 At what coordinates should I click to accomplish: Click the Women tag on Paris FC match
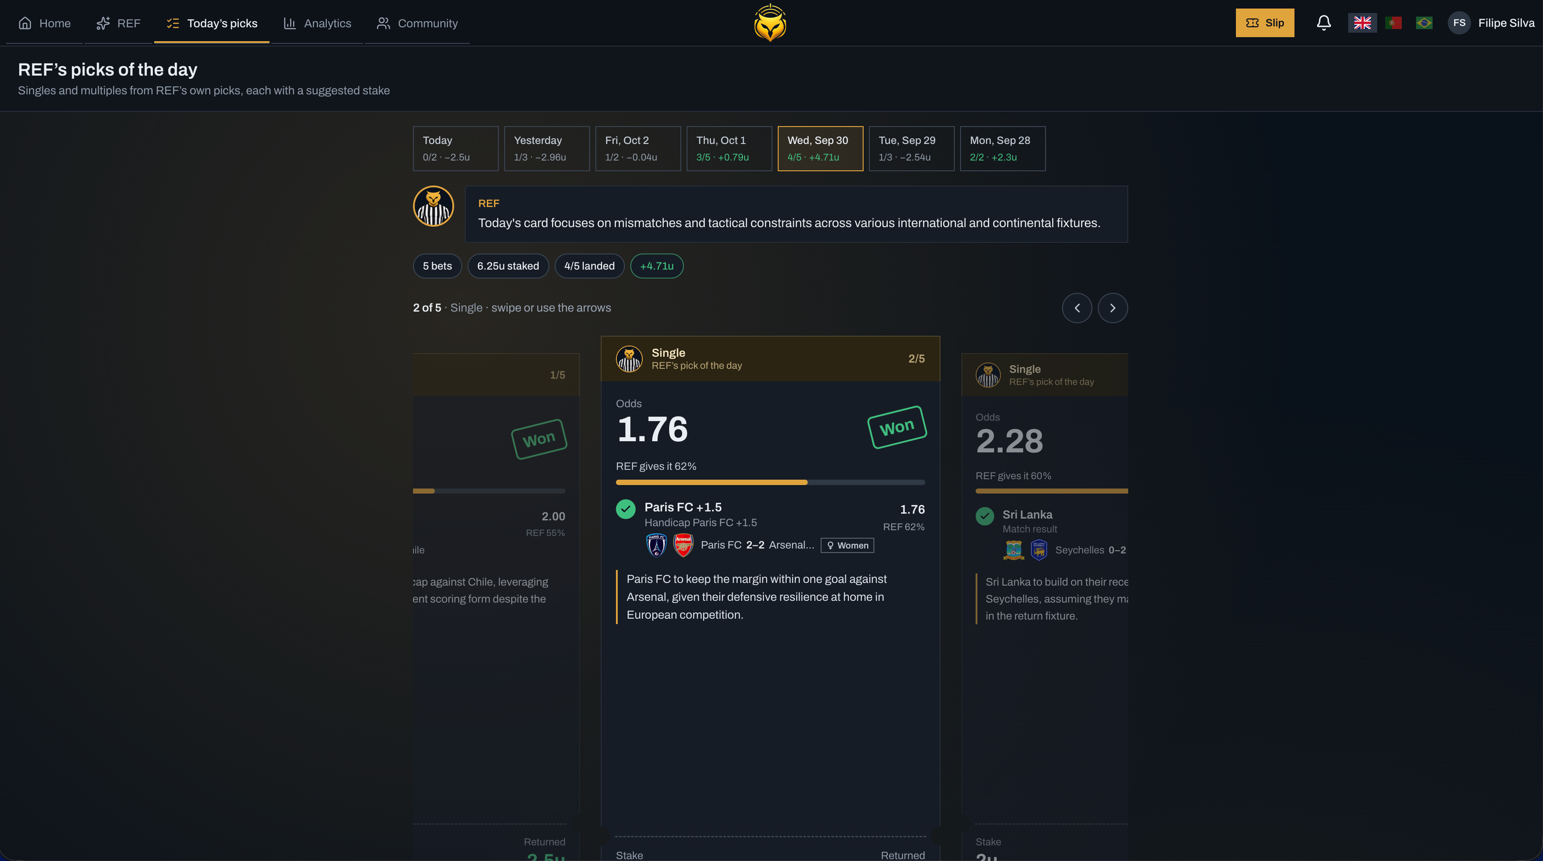[847, 545]
